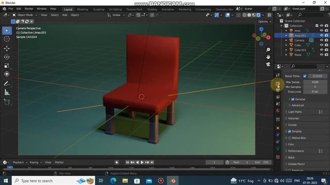Open the viewport Options dropdown
This screenshot has width=330, height=185.
[x=265, y=22]
